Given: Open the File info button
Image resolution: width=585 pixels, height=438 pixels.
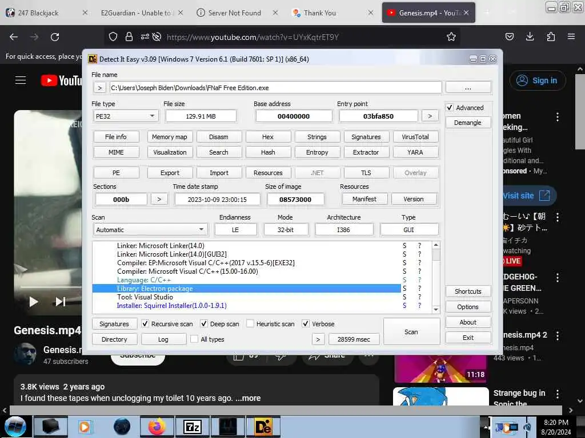Looking at the screenshot, I should (x=116, y=137).
